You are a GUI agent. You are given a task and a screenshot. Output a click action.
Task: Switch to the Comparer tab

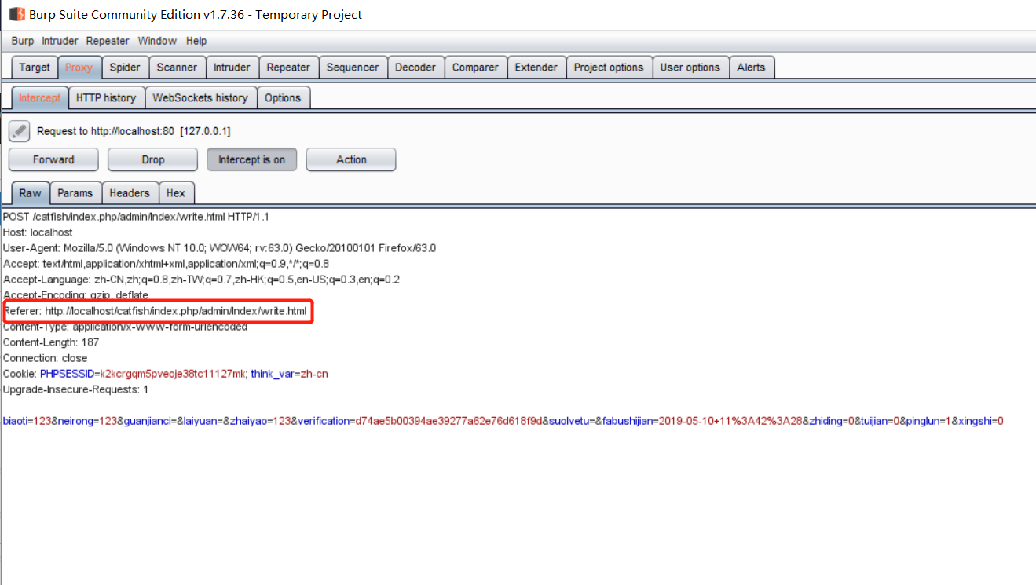pyautogui.click(x=475, y=68)
